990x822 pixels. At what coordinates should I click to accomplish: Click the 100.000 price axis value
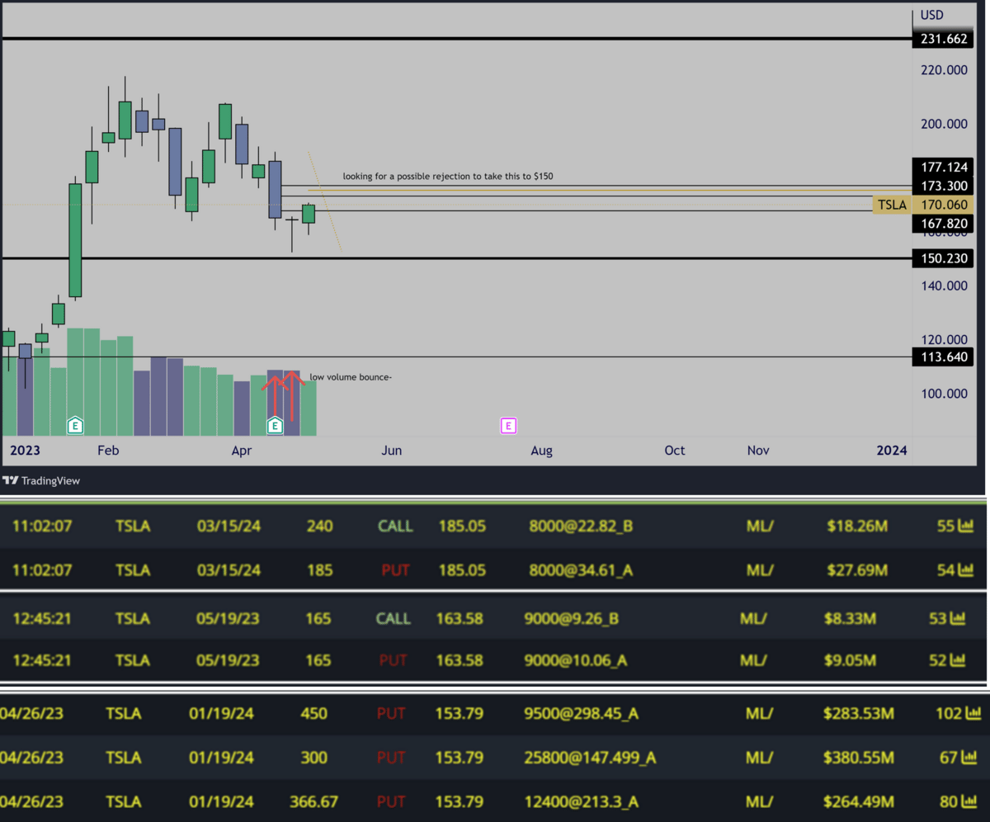click(x=944, y=394)
